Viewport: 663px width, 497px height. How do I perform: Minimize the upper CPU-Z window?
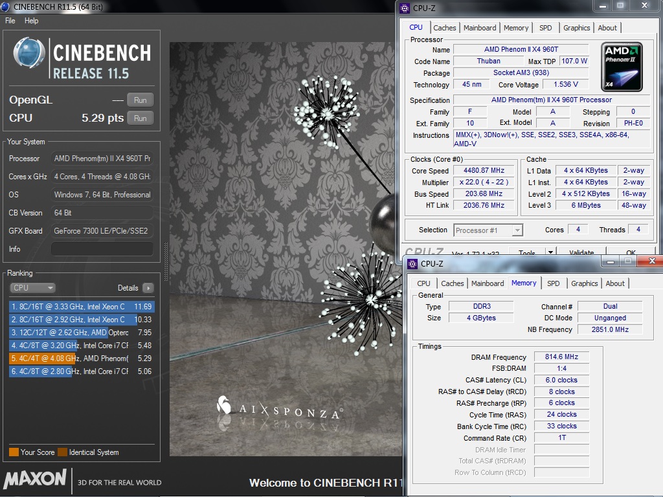click(x=603, y=5)
